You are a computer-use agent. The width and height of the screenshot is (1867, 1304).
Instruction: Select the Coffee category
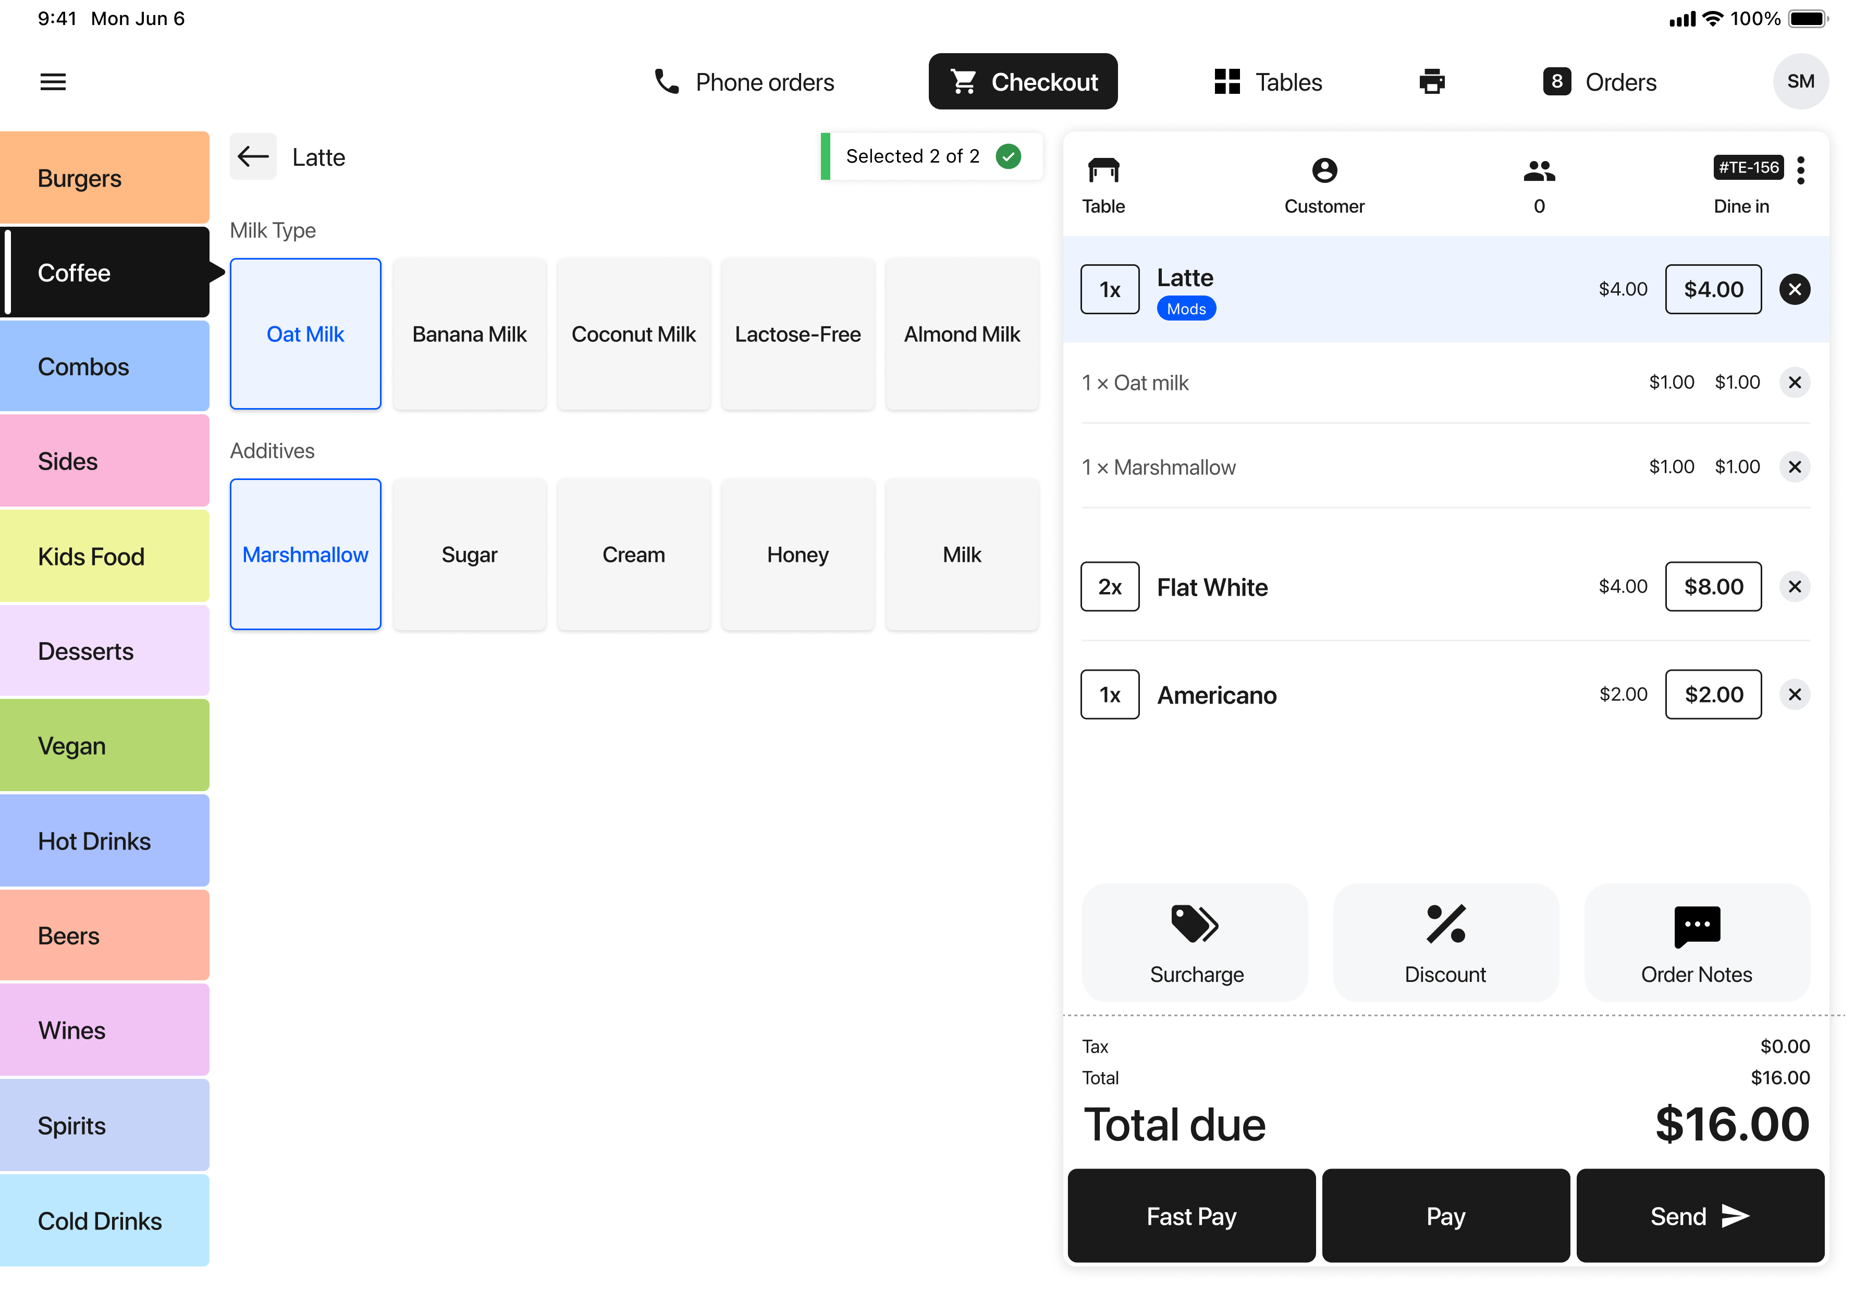click(105, 273)
